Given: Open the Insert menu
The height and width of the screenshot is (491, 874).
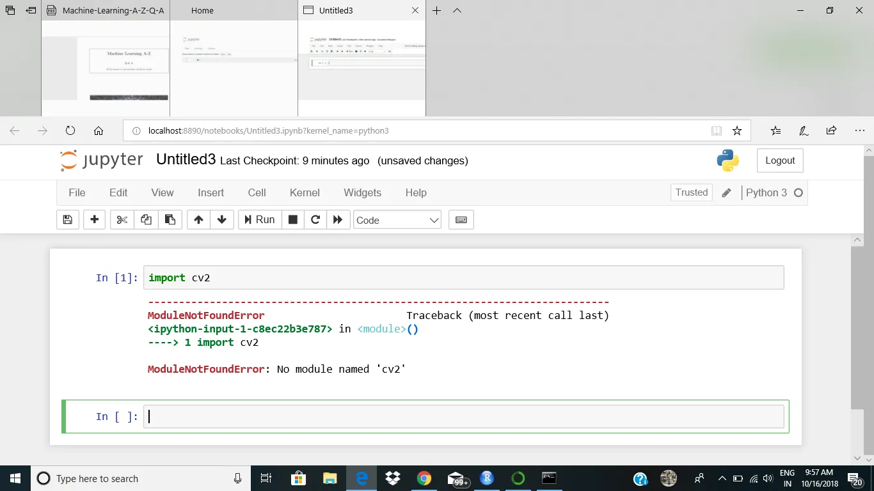Looking at the screenshot, I should click(x=211, y=192).
